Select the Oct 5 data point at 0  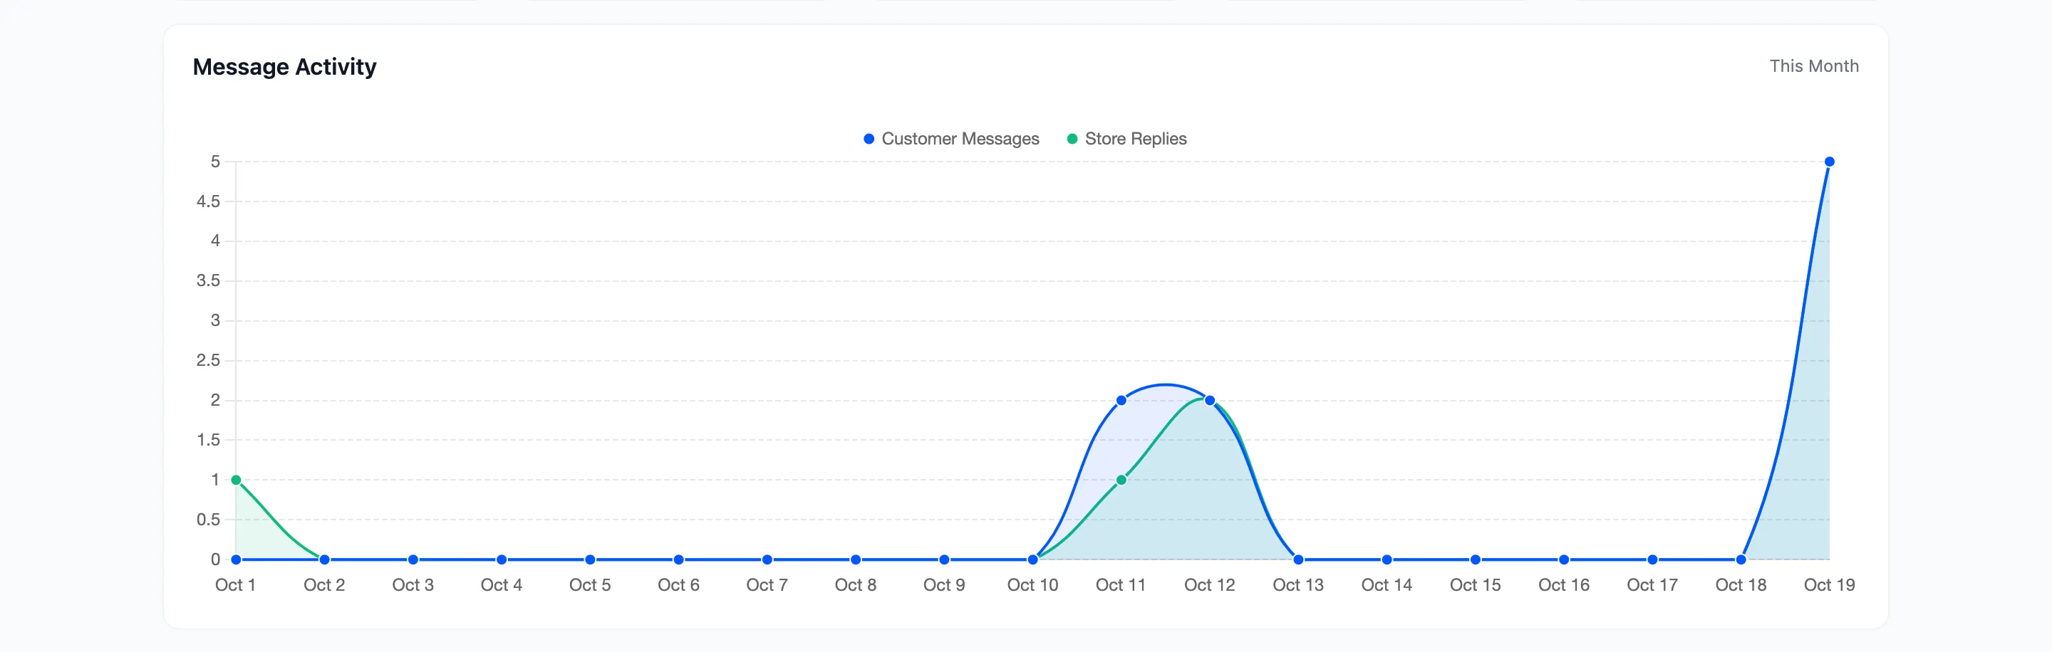coord(589,559)
